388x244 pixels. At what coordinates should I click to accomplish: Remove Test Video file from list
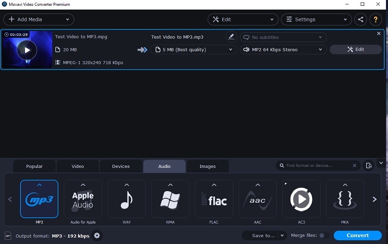379,33
